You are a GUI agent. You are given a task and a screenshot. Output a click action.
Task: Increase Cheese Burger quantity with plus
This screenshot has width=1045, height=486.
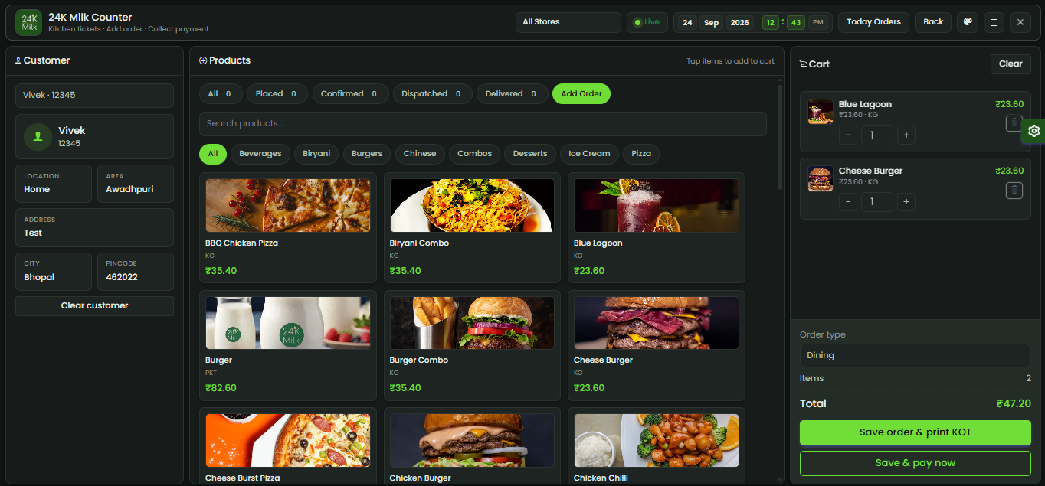906,202
